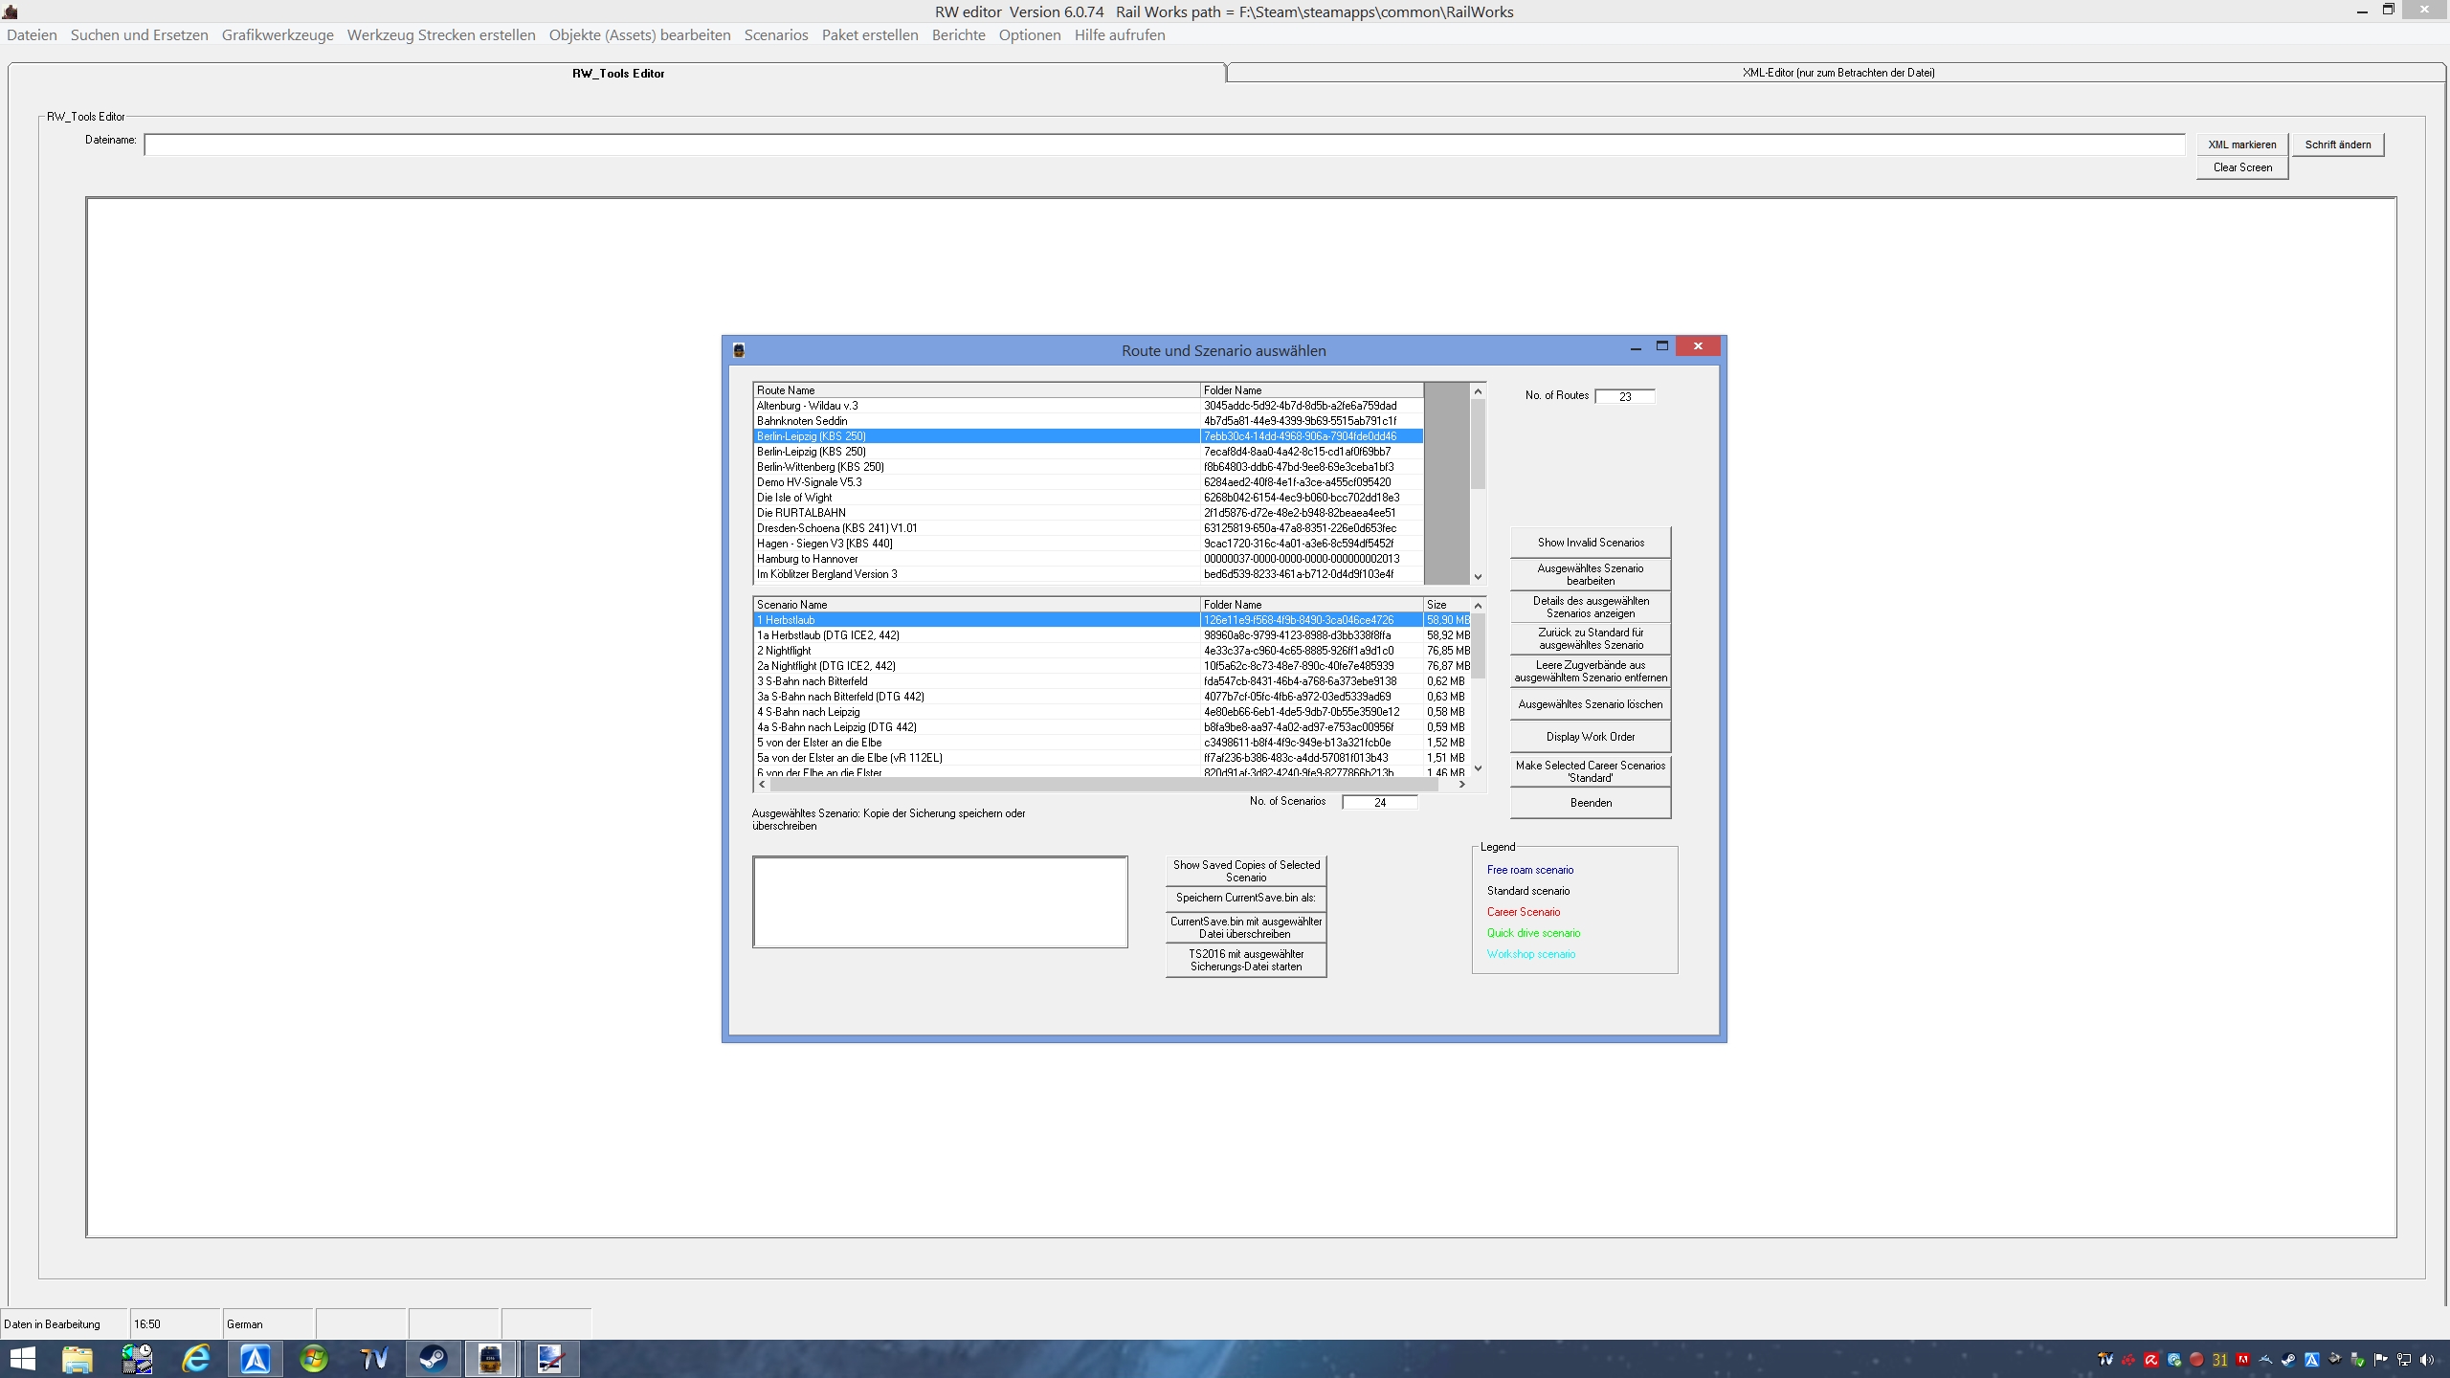Viewport: 2450px width, 1378px height.
Task: Click Show Invalid Scenarios button
Action: [1590, 543]
